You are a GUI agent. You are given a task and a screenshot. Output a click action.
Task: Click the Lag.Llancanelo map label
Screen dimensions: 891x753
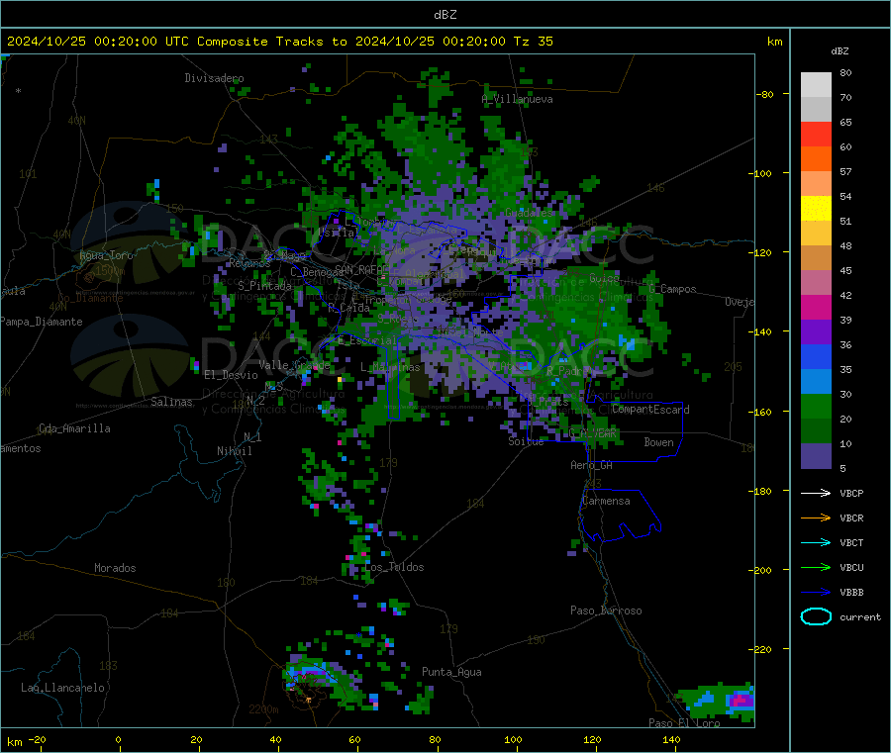pyautogui.click(x=63, y=688)
